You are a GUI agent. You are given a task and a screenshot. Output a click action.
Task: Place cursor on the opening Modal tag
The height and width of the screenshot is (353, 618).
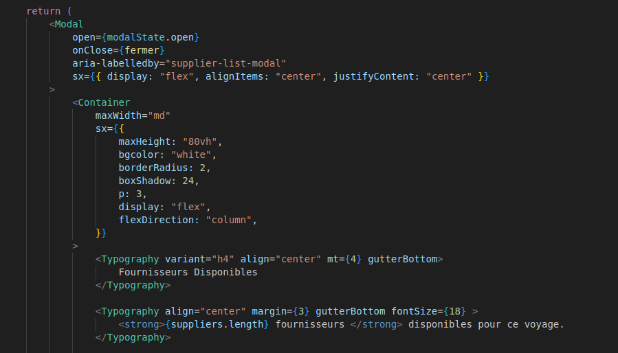pyautogui.click(x=69, y=25)
